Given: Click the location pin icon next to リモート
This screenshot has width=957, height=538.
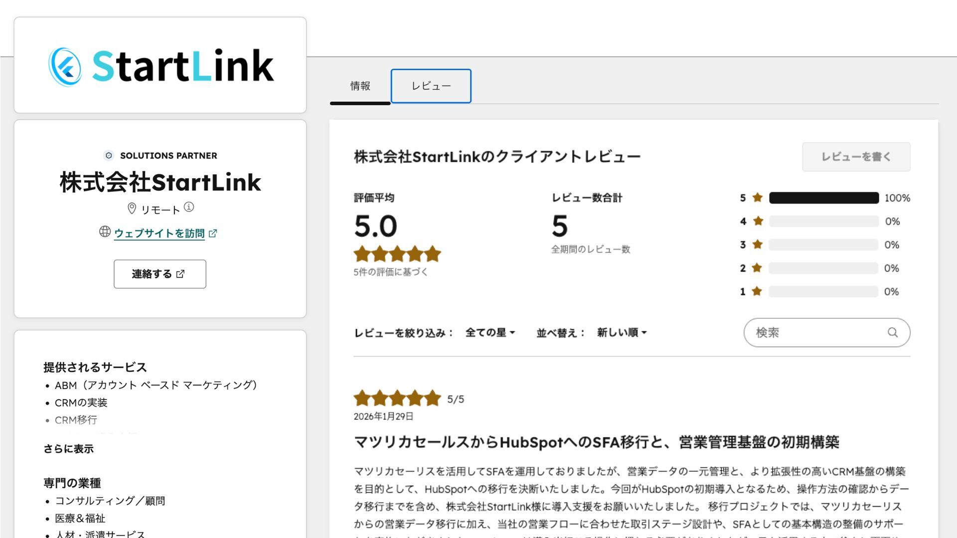Looking at the screenshot, I should (x=132, y=208).
